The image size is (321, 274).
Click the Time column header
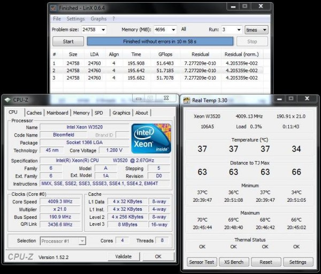(136, 54)
